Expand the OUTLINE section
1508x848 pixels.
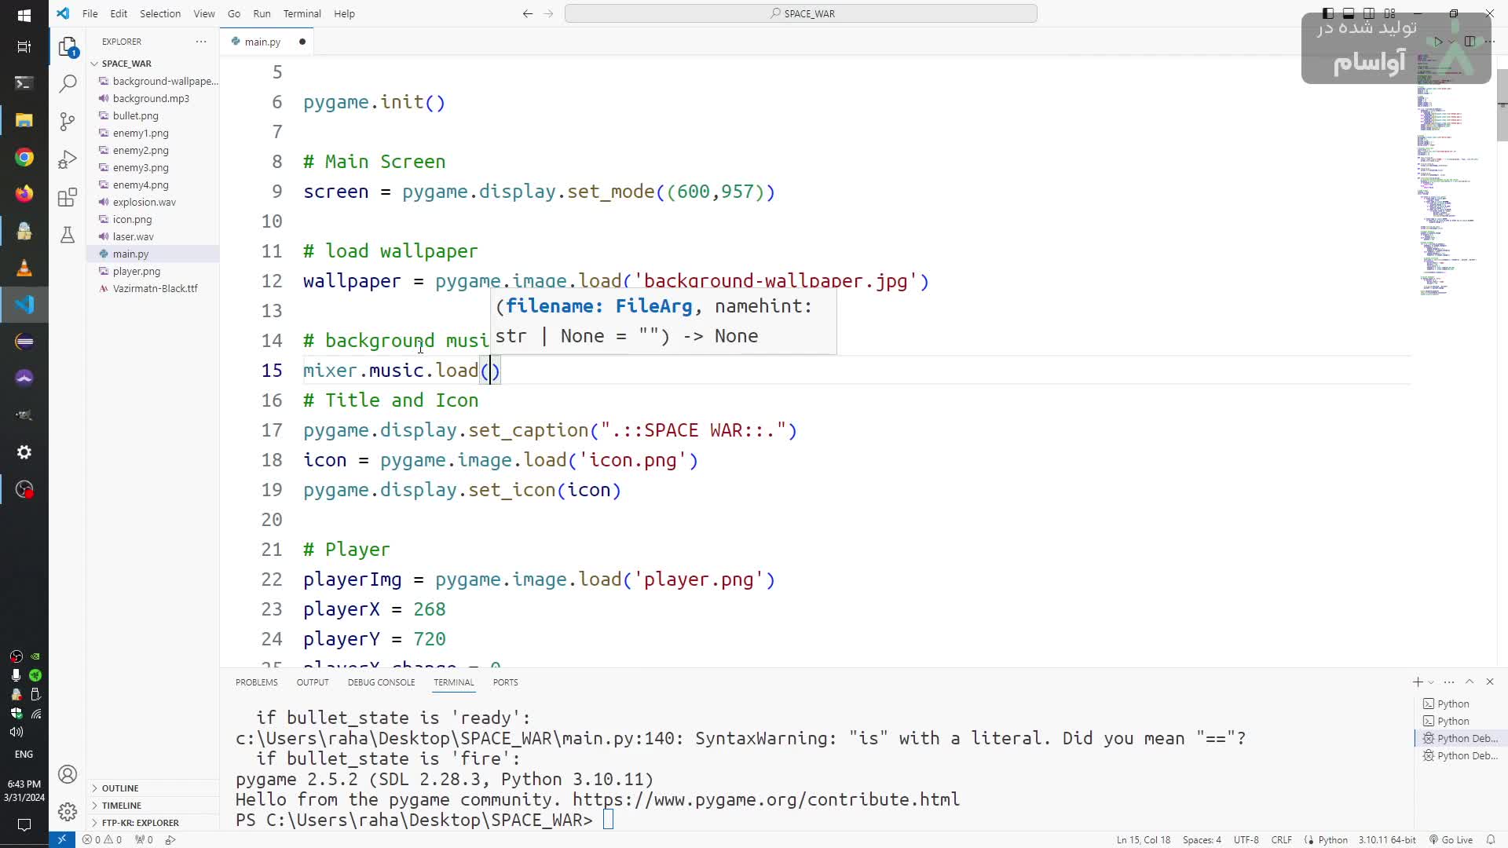[119, 788]
